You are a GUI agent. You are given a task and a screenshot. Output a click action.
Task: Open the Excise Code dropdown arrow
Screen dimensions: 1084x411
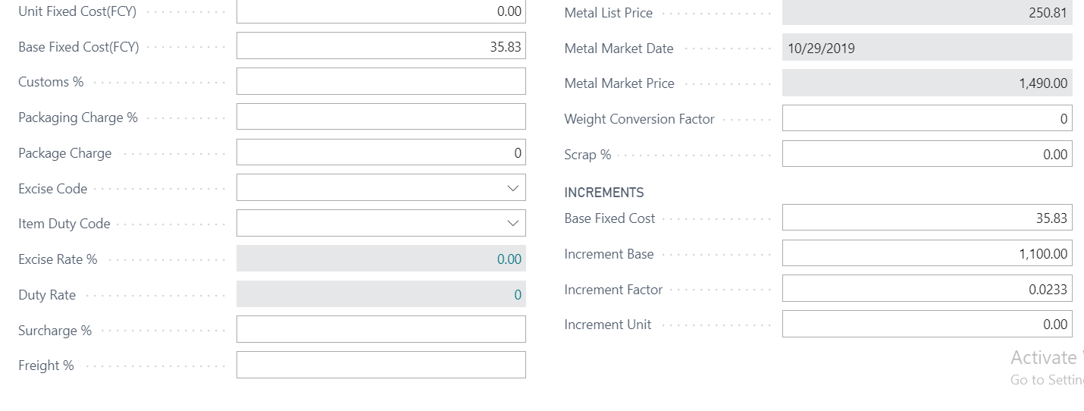pos(512,188)
